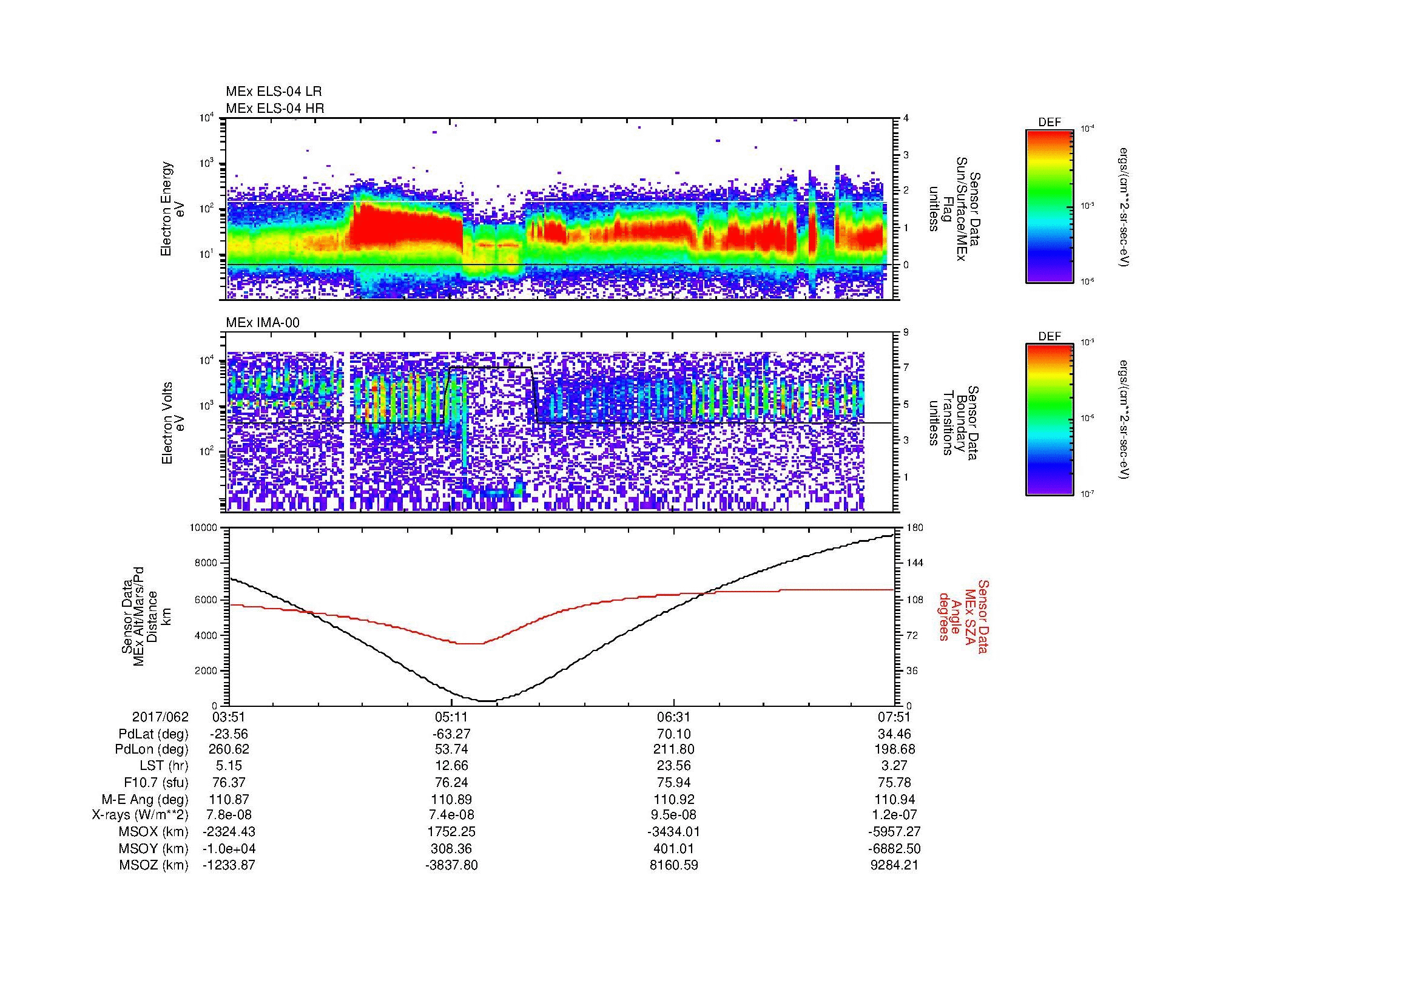Click the PdLat (deg) row label
Viewport: 1419px width, 1003px height.
pyautogui.click(x=153, y=734)
